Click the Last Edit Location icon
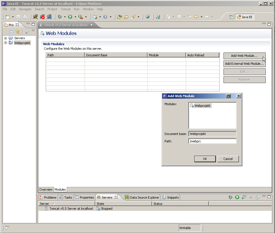This screenshot has width=275, height=233. [189, 17]
